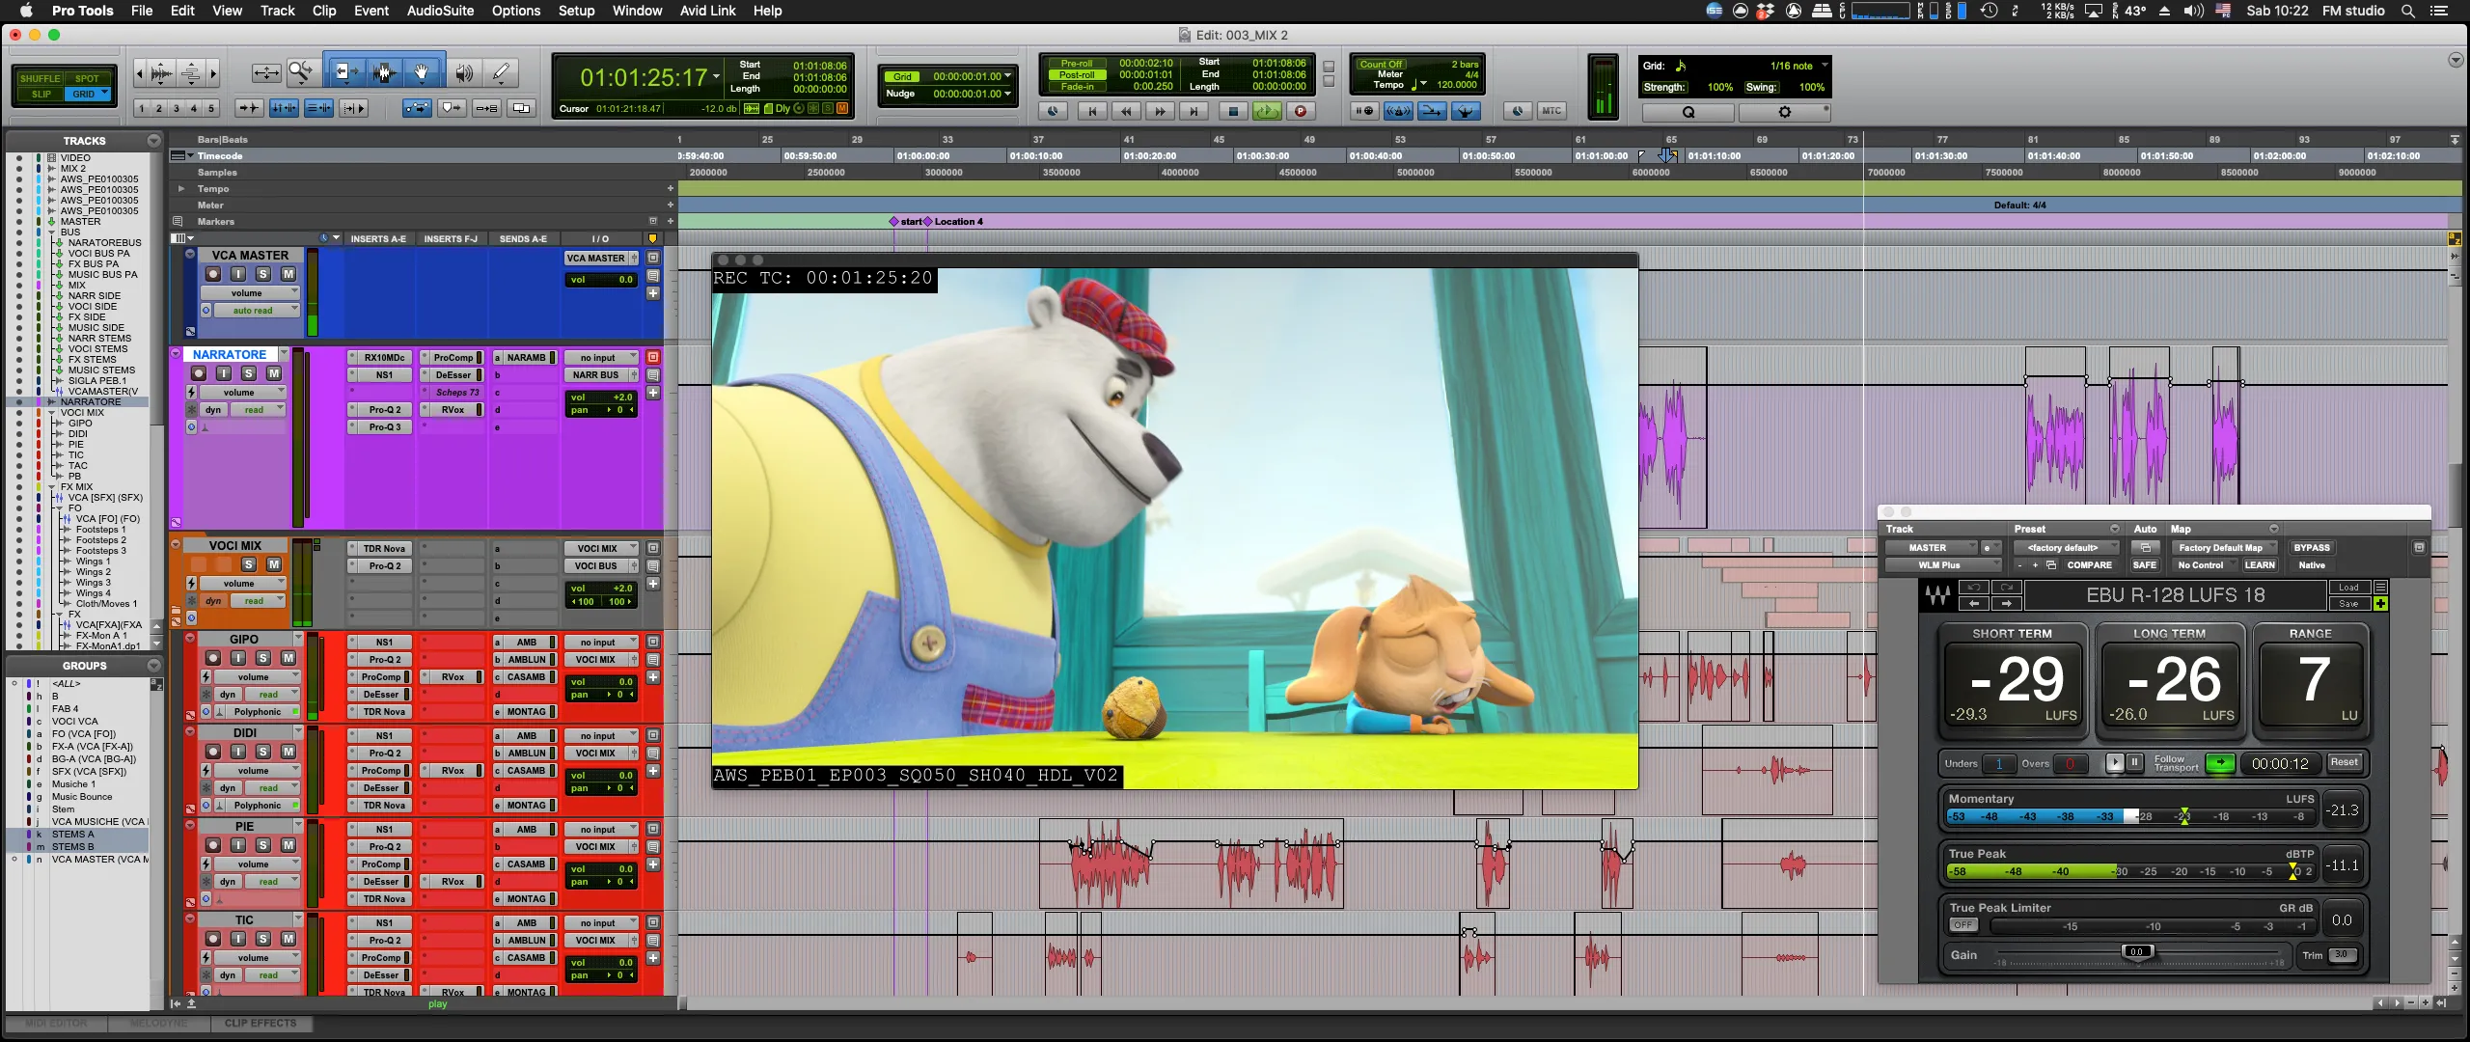Select the Pencil tool

[501, 72]
